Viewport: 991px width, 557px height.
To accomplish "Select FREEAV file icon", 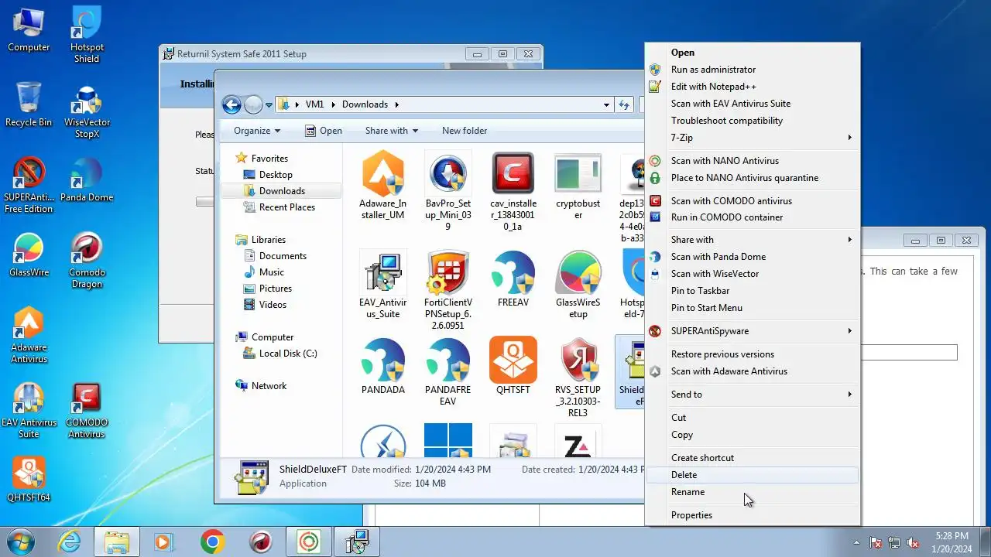I will (513, 279).
